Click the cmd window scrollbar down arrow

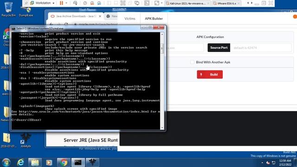[x=162, y=128]
